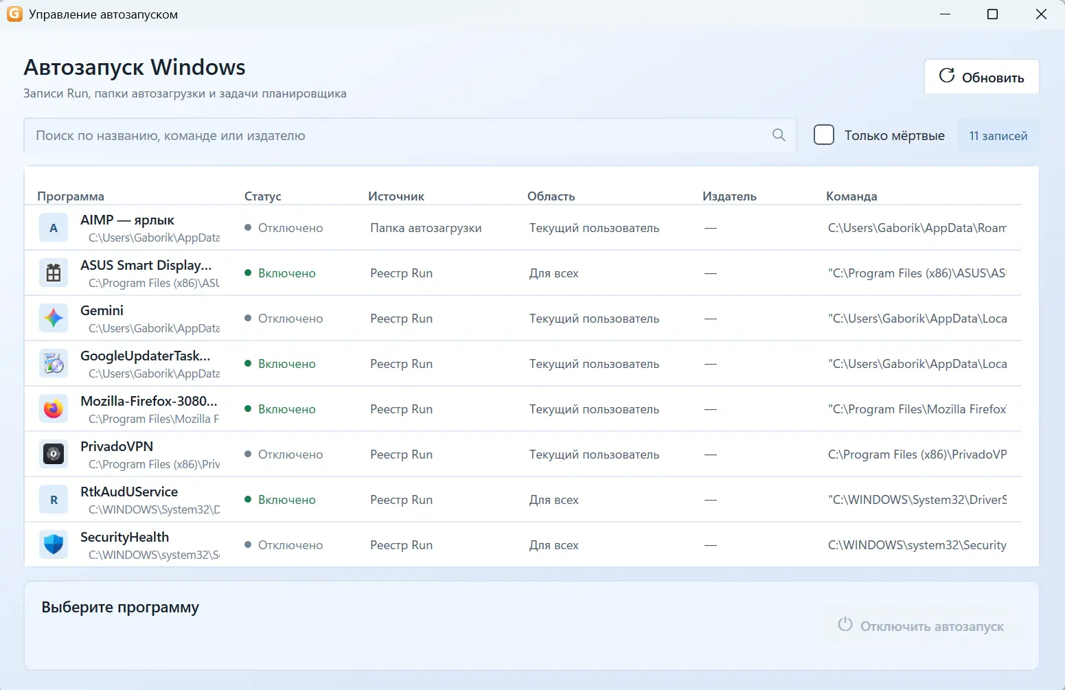
Task: Select the AIMP — ярлык row name
Action: click(127, 220)
